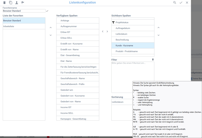
Task: Select Arbeitsliste in the favorites list
Action: 24,26
